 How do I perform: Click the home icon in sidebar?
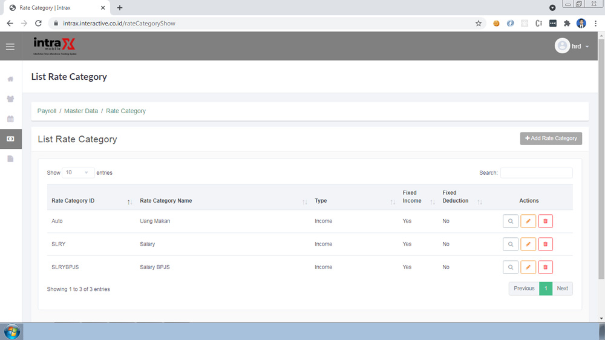click(10, 79)
